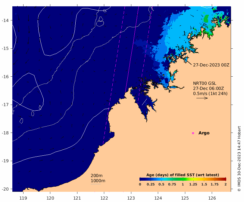Click latitude axis label -17
Viewport: 244px width, 202px height.
point(5,105)
